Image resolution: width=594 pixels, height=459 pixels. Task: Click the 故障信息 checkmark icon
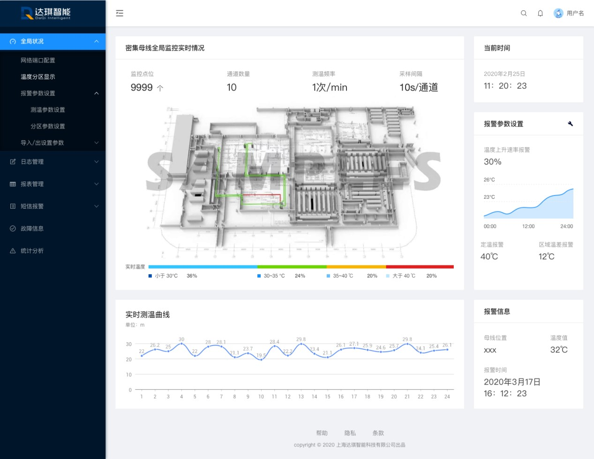[x=13, y=228]
